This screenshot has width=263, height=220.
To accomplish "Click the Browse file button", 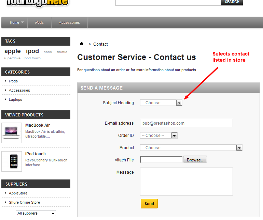I will point(195,160).
